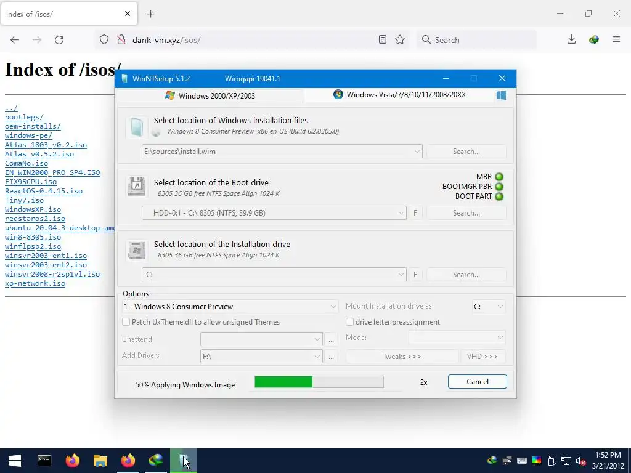Click the Windows installation files folder icon
The height and width of the screenshot is (473, 631).
tap(137, 127)
